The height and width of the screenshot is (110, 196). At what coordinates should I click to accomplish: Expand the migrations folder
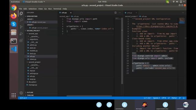(x=28, y=39)
